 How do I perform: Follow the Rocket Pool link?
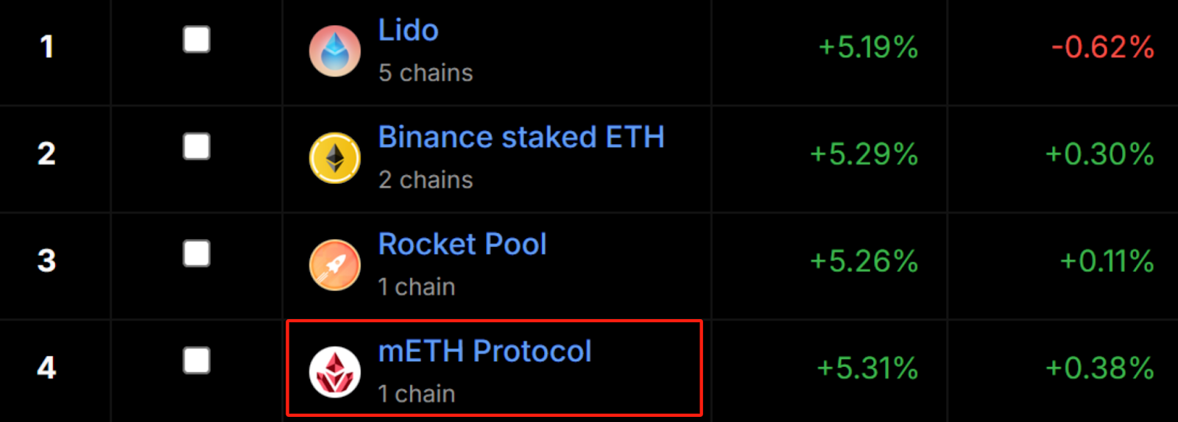tap(462, 245)
